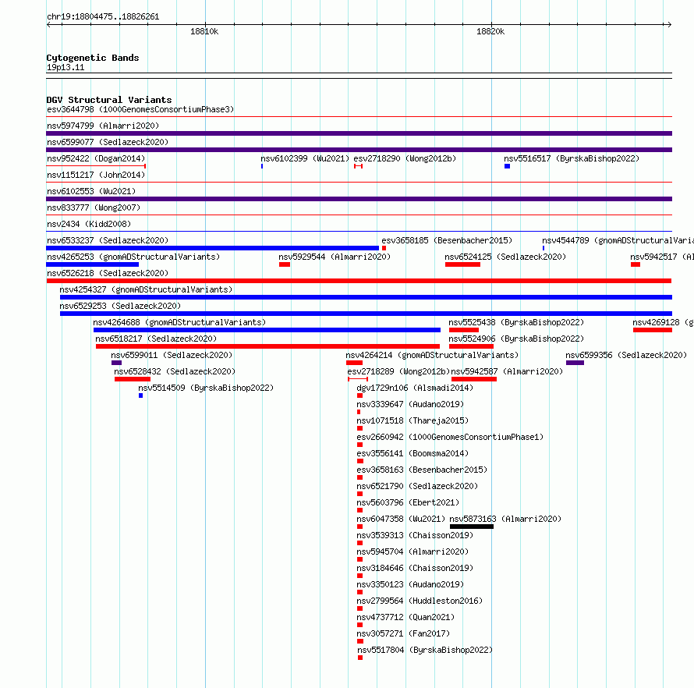Viewport: 694px width, 688px height.
Task: Open the nsv5525438 (ByrskaBishop2022) label
Action: click(516, 322)
